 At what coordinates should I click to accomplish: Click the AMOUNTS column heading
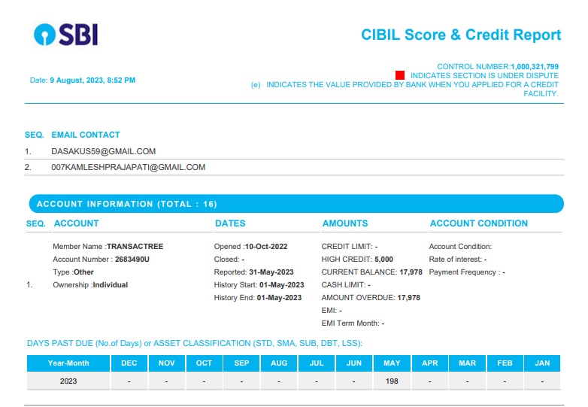tap(344, 223)
